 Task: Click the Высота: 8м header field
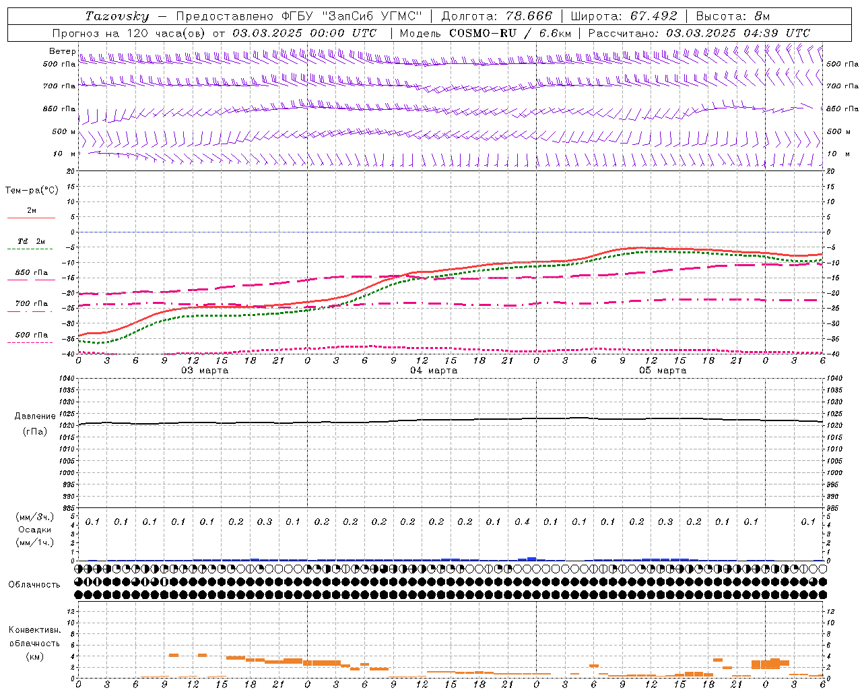tap(733, 16)
